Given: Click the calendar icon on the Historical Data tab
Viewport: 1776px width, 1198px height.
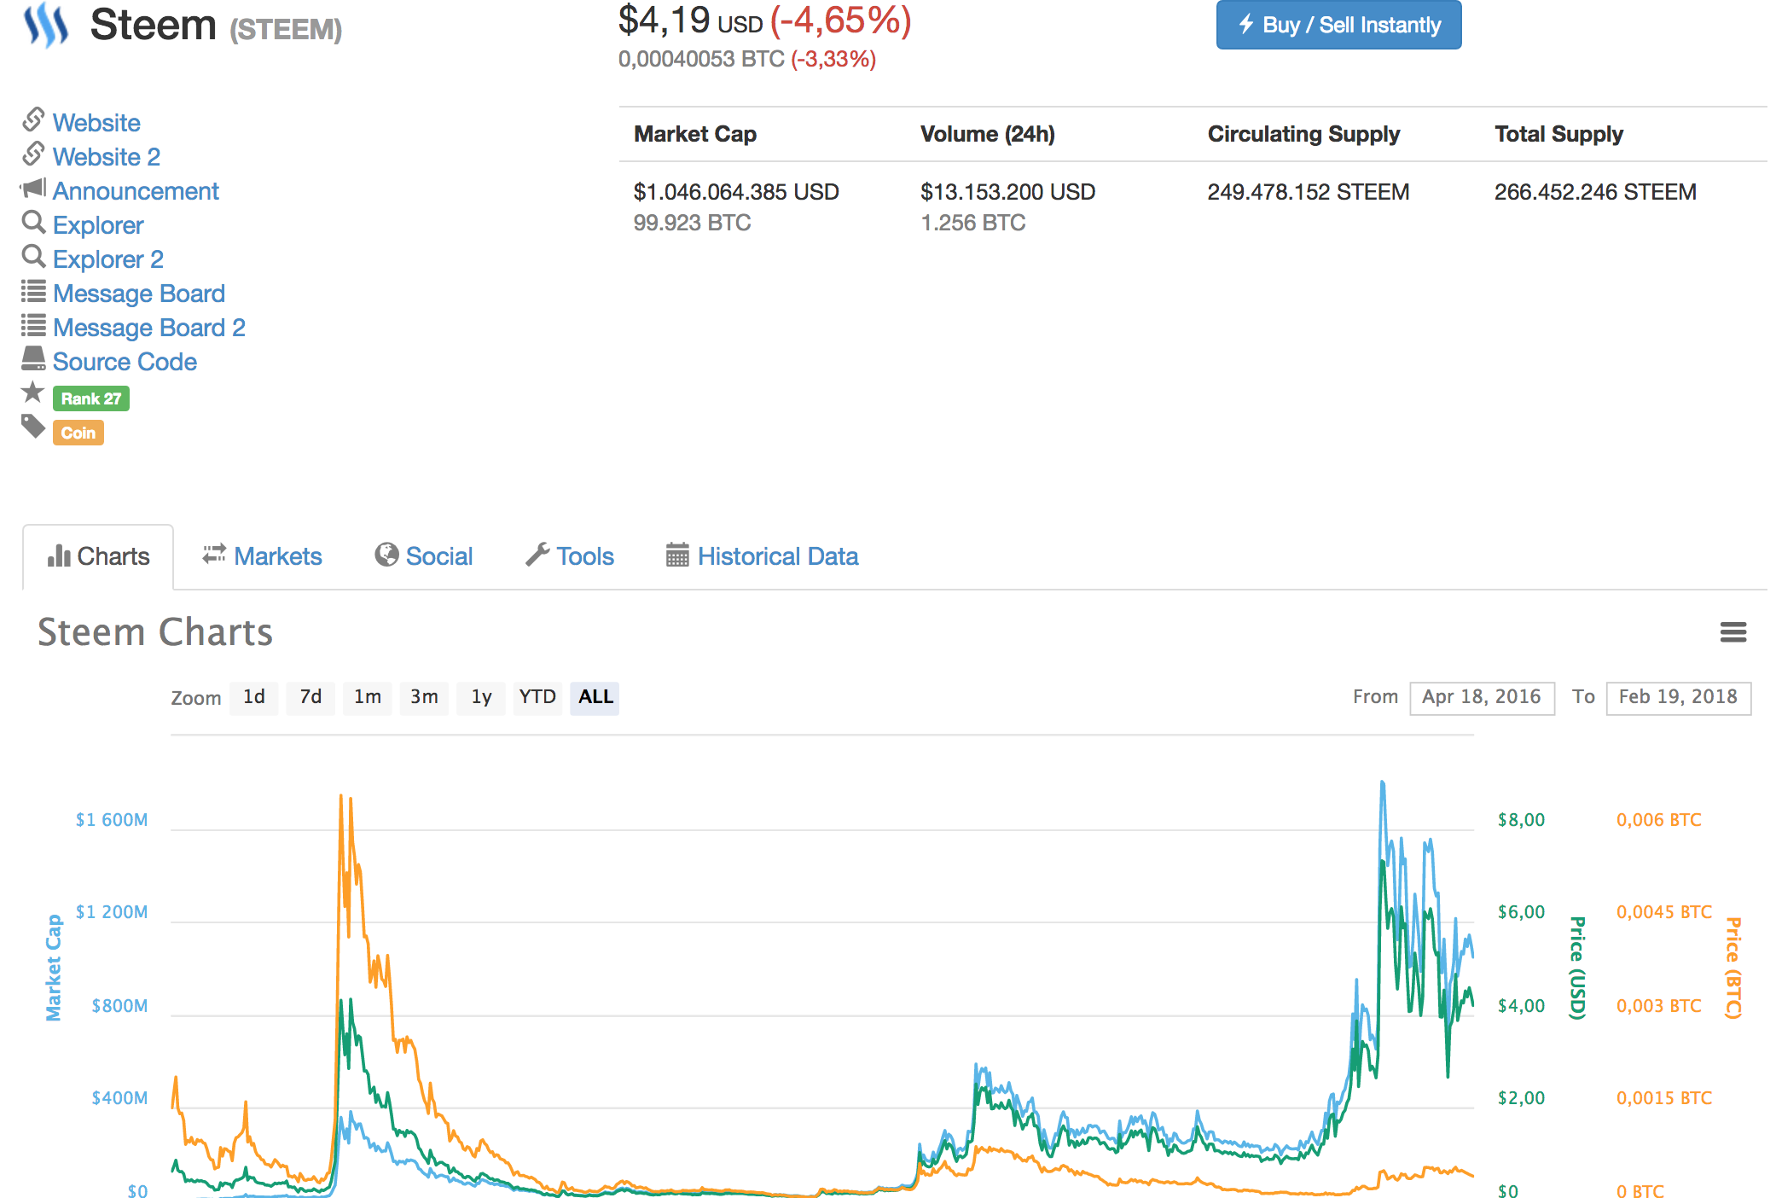Looking at the screenshot, I should (677, 555).
